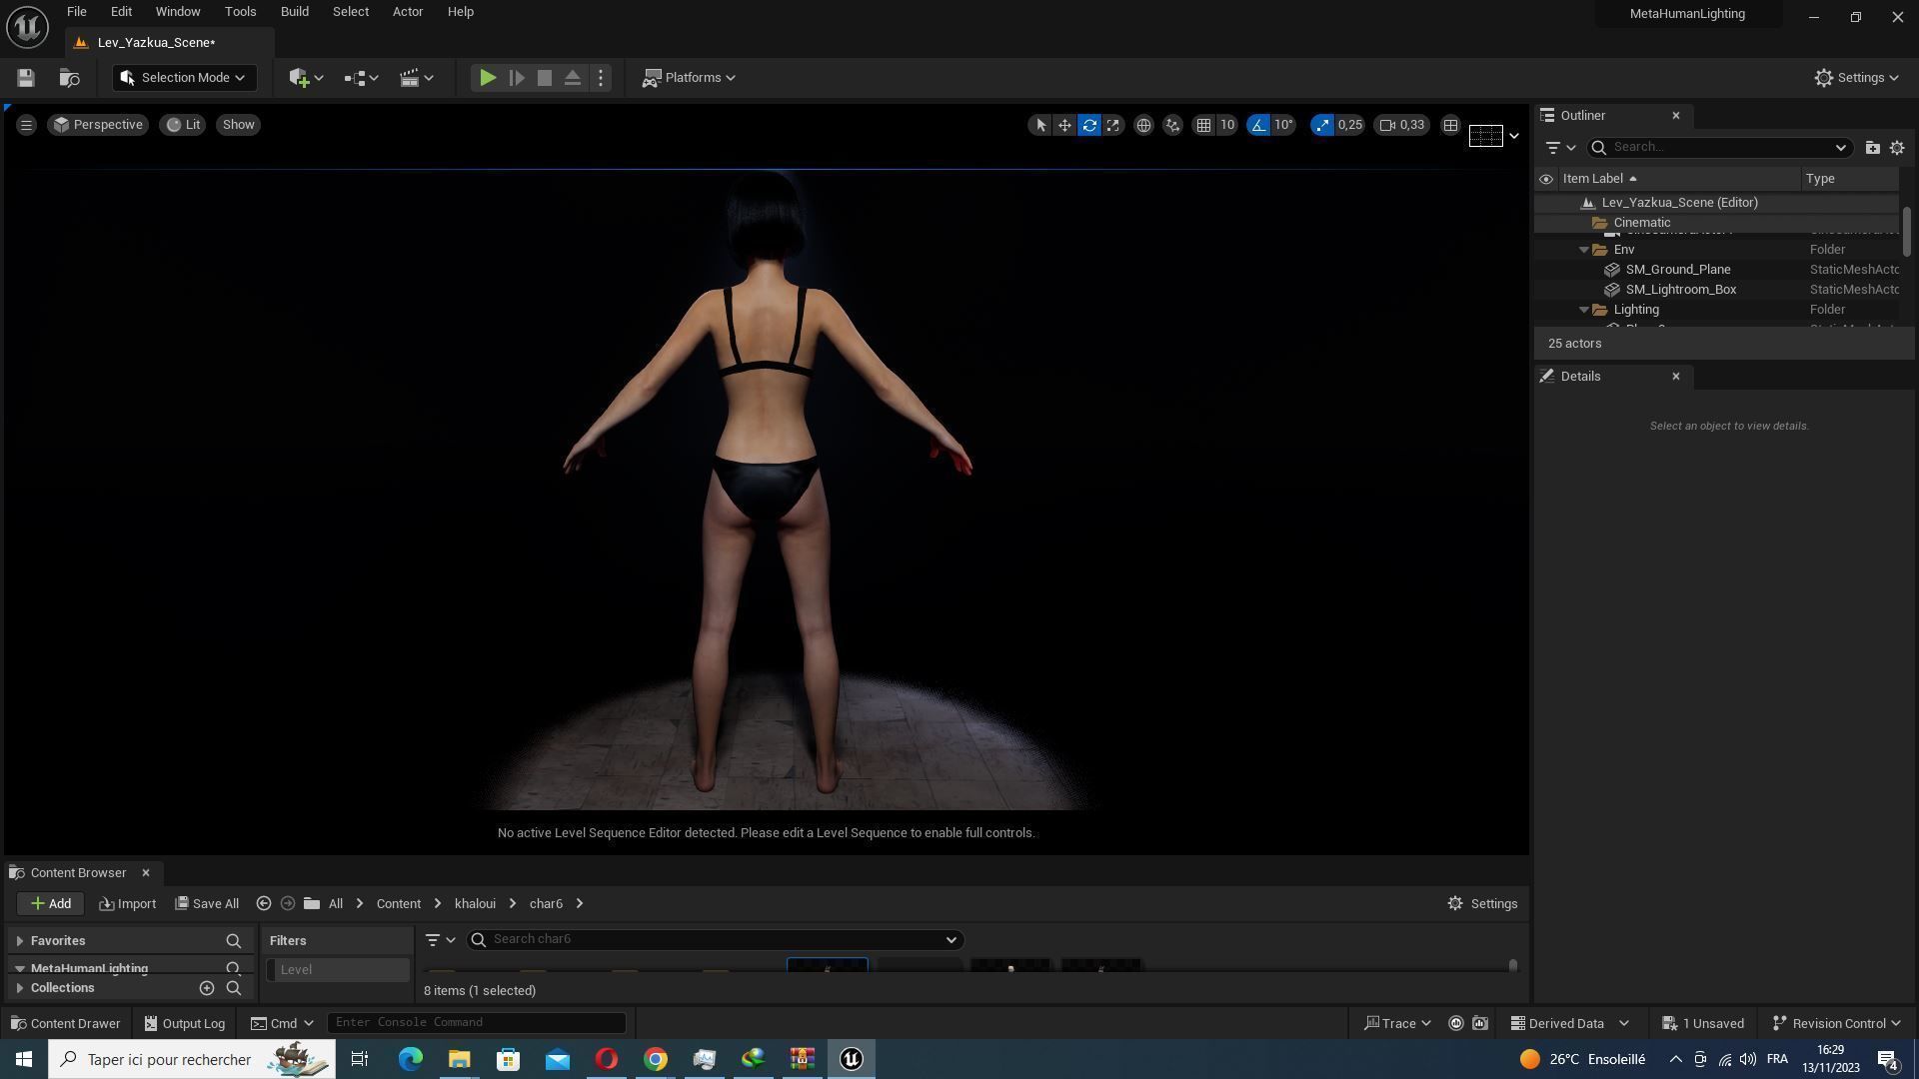Open the Output Log
The image size is (1919, 1079).
click(x=185, y=1024)
